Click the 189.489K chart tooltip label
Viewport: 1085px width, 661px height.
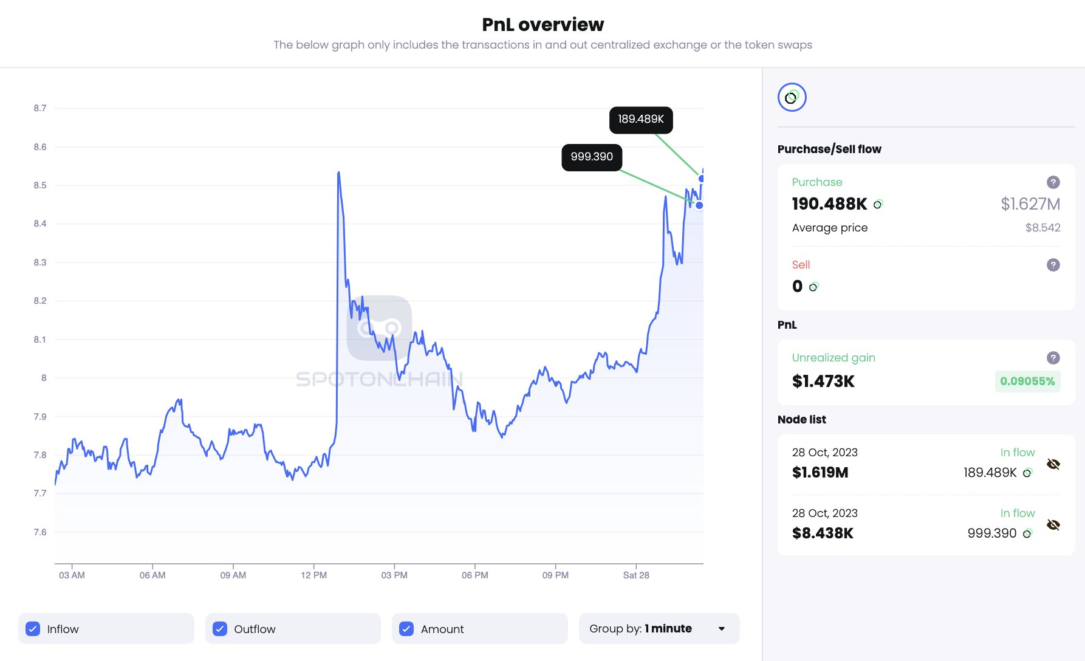tap(641, 120)
